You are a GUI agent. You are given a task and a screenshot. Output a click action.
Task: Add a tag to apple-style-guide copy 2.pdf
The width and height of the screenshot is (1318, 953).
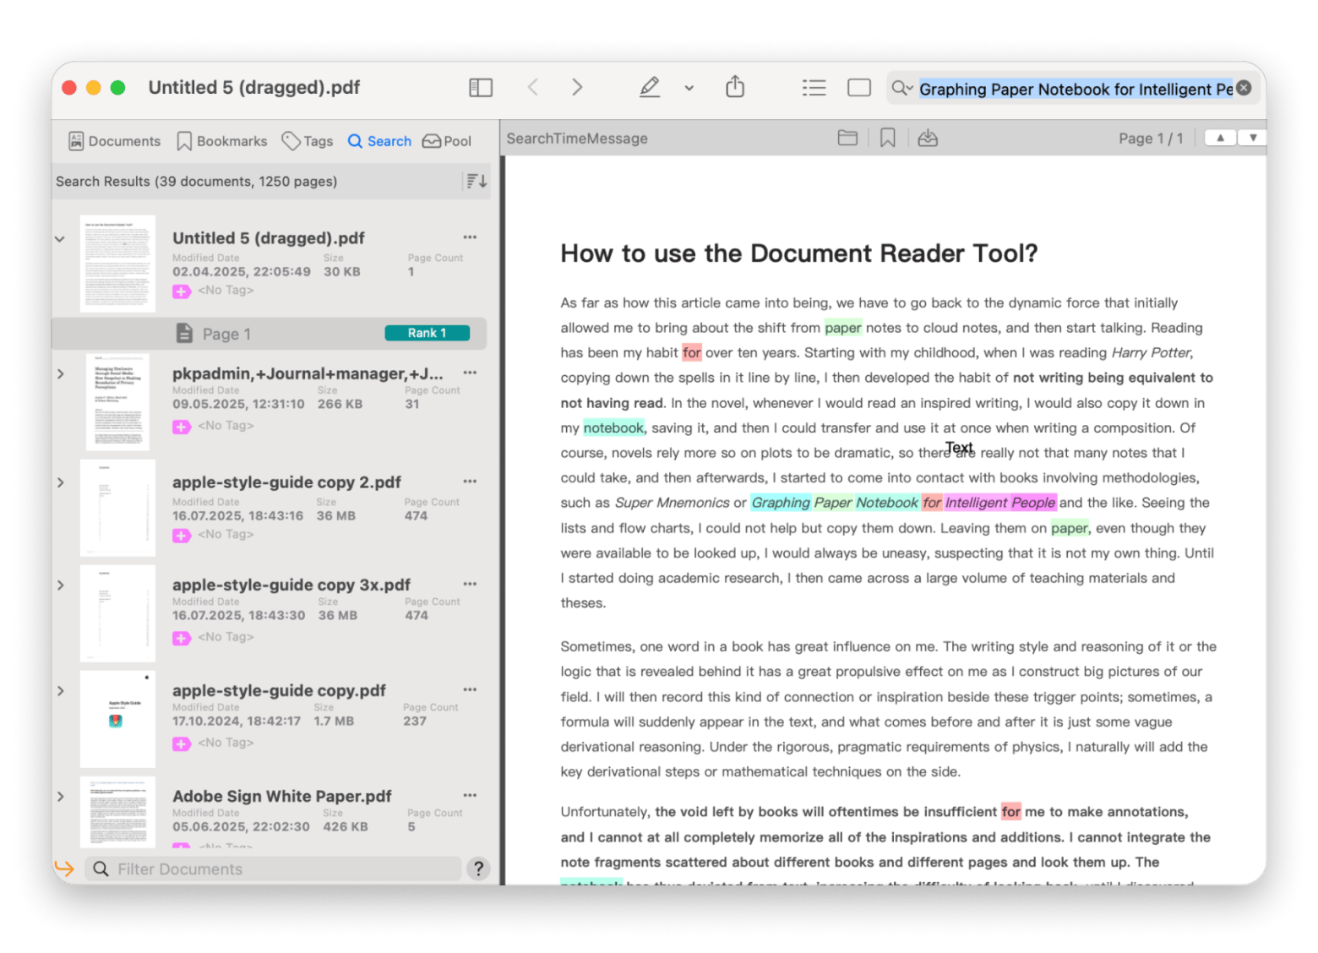click(182, 536)
